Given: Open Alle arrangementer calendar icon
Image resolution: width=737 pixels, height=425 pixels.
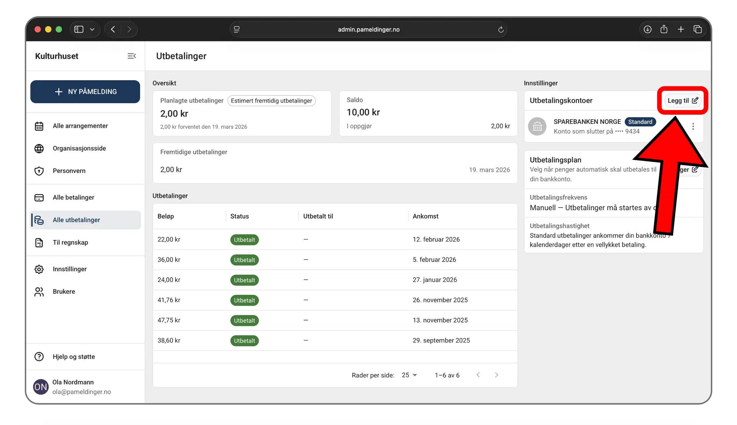Looking at the screenshot, I should 39,126.
